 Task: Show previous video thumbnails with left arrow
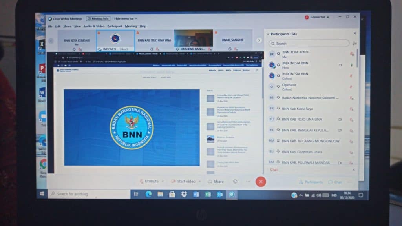pyautogui.click(x=51, y=41)
